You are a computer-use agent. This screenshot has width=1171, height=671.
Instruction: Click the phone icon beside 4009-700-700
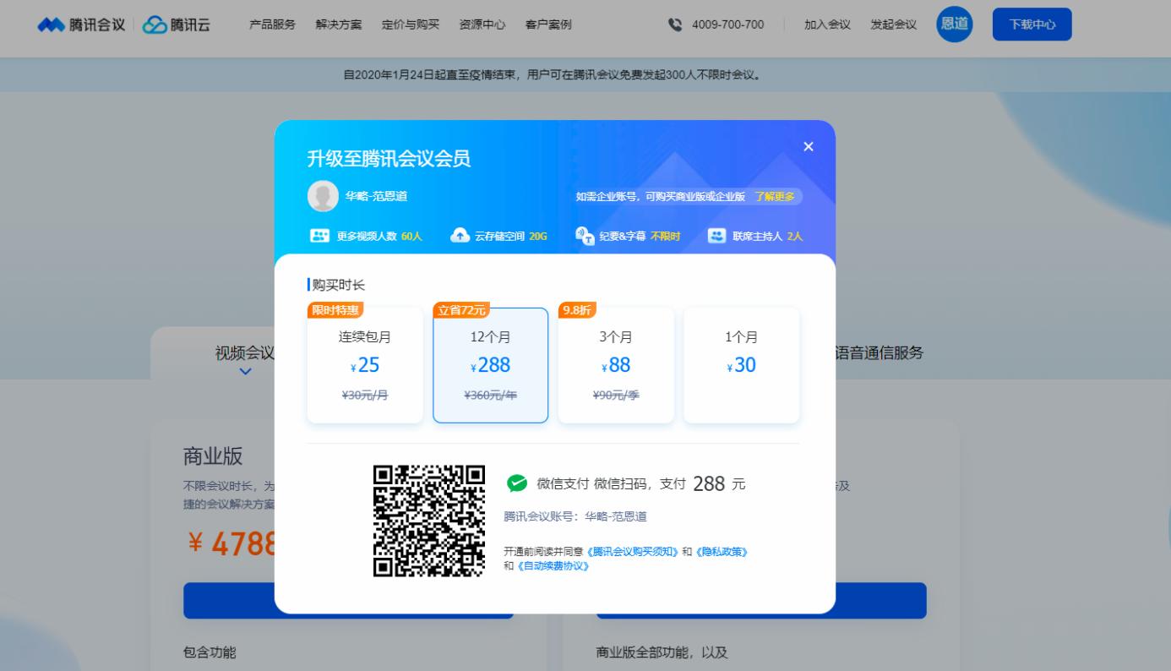click(674, 25)
